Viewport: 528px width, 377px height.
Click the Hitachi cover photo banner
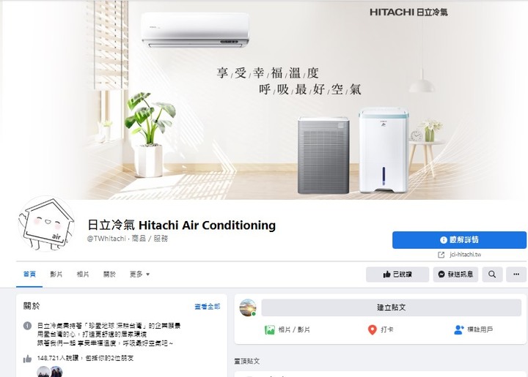[264, 100]
